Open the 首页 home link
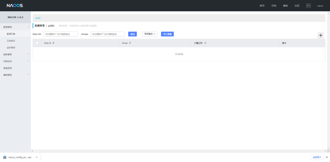The height and width of the screenshot is (162, 330). [x=262, y=6]
